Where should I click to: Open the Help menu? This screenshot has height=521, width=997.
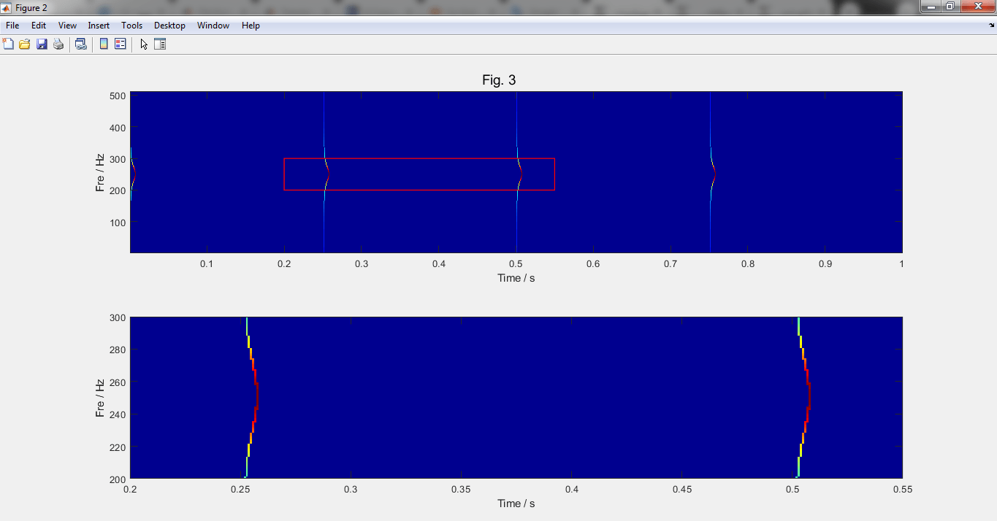point(251,26)
